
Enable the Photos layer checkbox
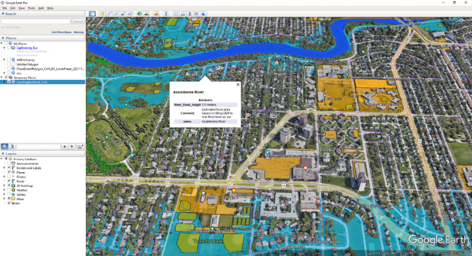click(9, 177)
